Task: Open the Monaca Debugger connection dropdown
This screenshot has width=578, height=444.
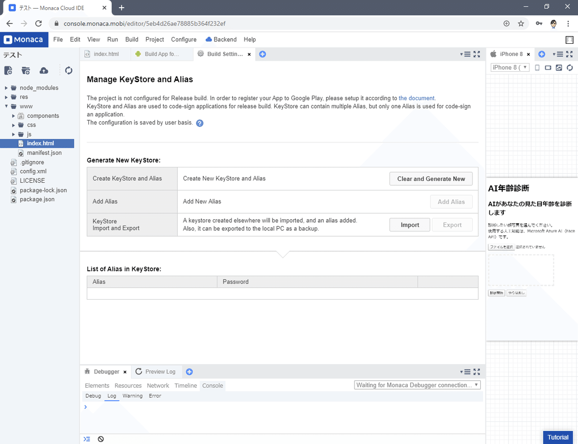Action: click(x=418, y=385)
